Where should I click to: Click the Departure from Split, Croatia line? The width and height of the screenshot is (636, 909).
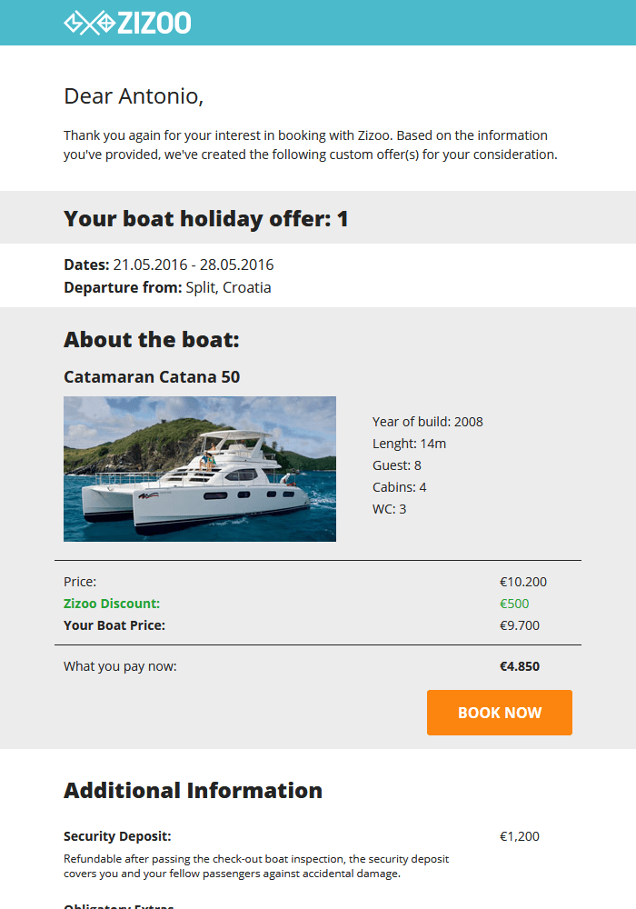[167, 287]
